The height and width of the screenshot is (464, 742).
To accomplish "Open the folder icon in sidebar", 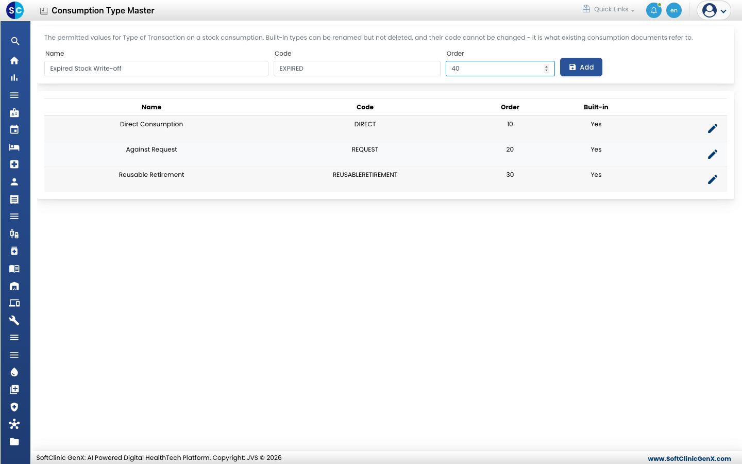I will (14, 442).
